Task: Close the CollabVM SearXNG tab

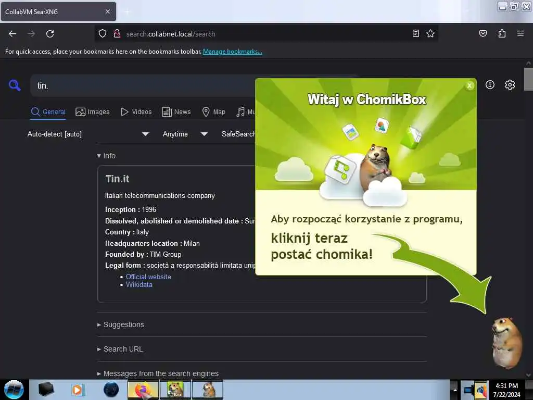Action: (107, 11)
